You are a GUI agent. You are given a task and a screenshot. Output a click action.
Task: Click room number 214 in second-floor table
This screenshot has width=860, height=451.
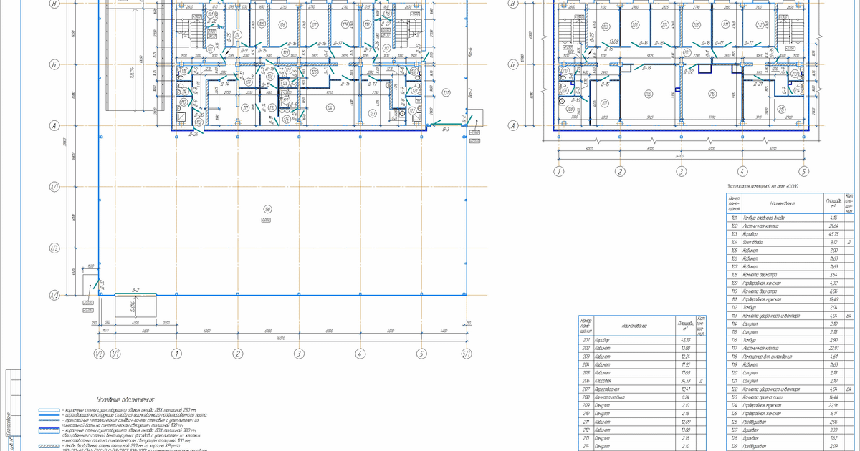pyautogui.click(x=586, y=445)
